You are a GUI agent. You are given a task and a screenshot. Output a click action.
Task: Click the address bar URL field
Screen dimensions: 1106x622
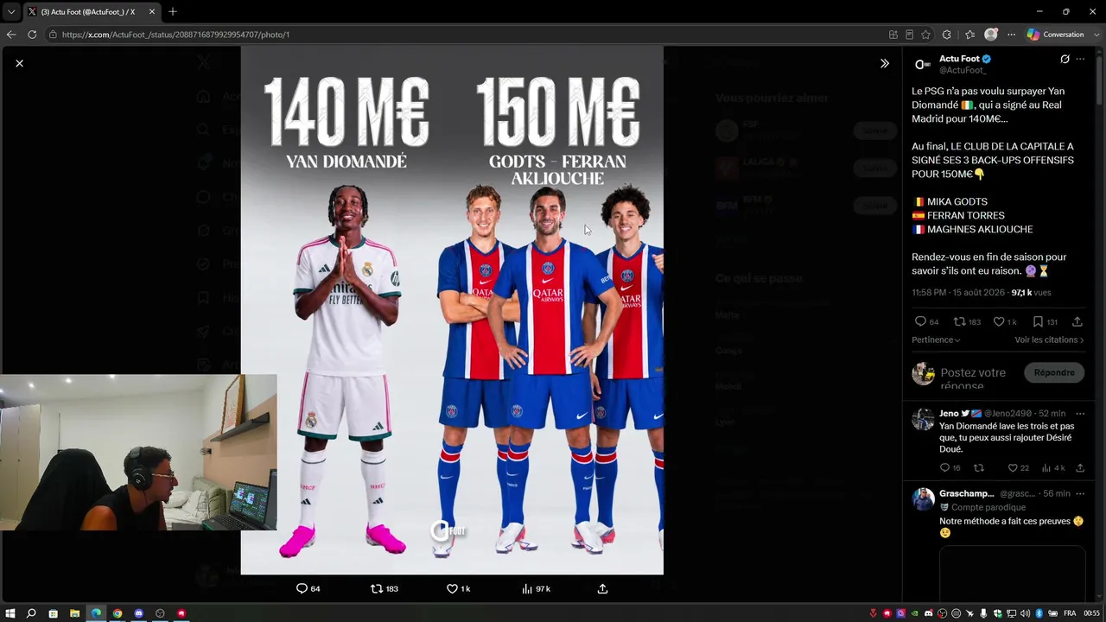[x=467, y=35]
